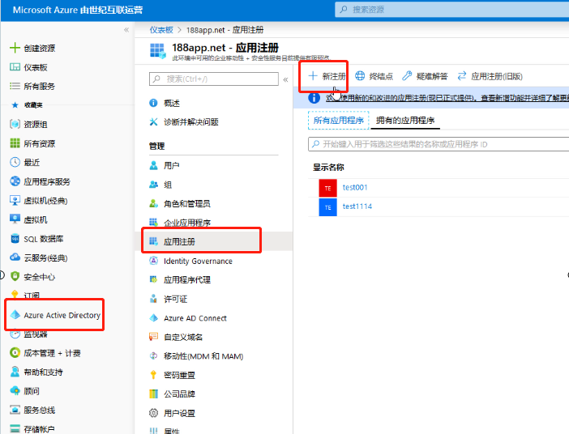This screenshot has width=569, height=434.
Task: Click the 显示名称 column header
Action: (x=328, y=167)
